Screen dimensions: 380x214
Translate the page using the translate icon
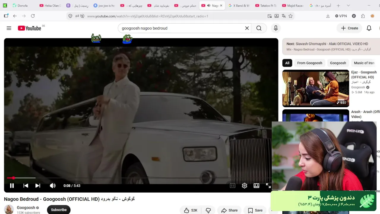pos(284,16)
